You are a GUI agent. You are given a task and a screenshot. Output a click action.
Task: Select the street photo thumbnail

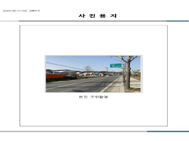click(93, 74)
